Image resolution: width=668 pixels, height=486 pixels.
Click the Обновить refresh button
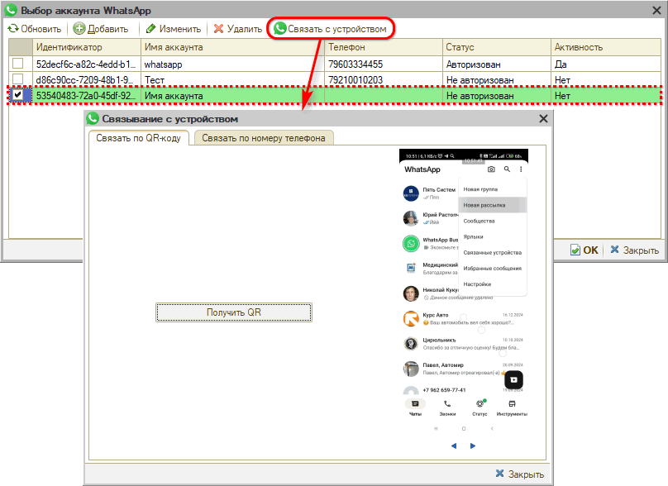click(35, 29)
